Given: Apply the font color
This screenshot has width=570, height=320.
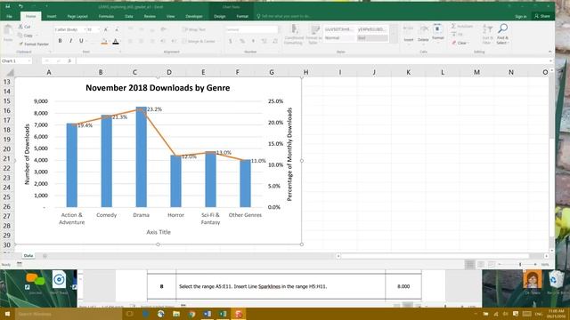Looking at the screenshot, I should [x=116, y=42].
